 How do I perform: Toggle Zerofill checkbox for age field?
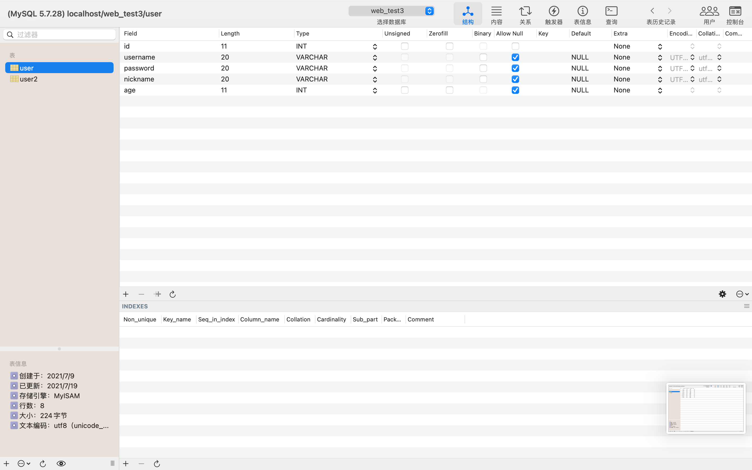pos(449,90)
